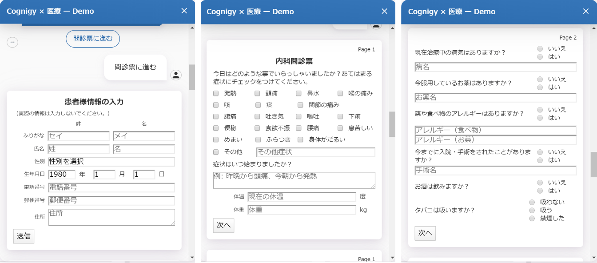
Task: Click the 住所 address text area
Action: 111,216
